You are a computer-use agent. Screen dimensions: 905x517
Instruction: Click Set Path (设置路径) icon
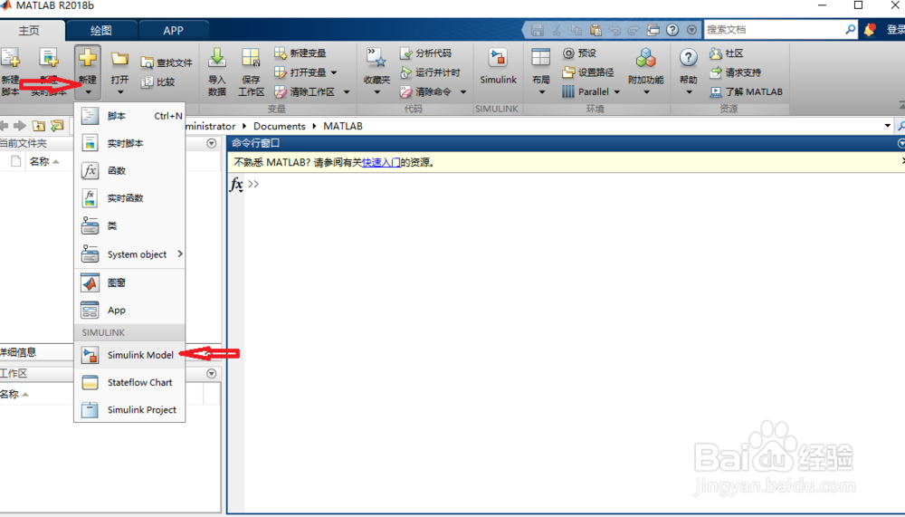click(x=568, y=72)
